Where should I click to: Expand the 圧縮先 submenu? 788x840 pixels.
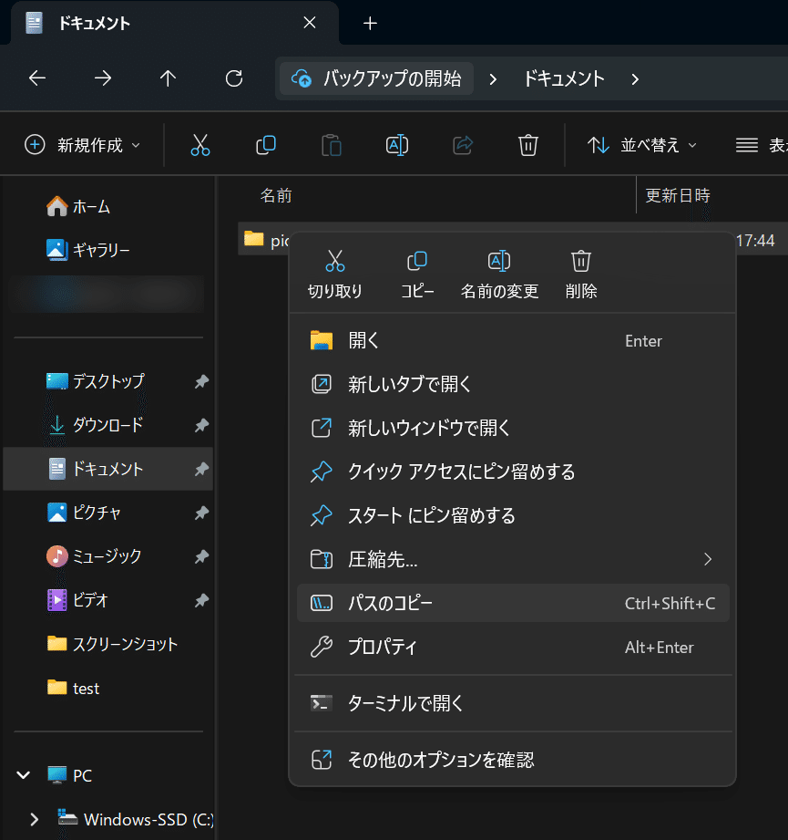(707, 559)
